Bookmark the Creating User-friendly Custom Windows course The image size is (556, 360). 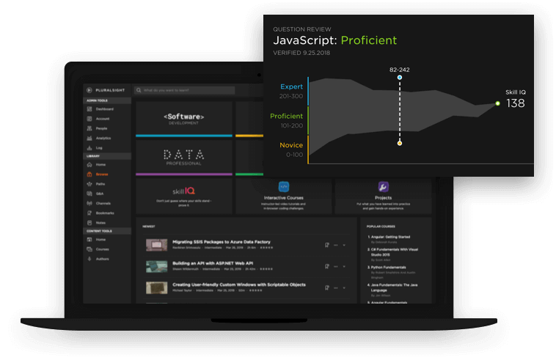coord(326,287)
